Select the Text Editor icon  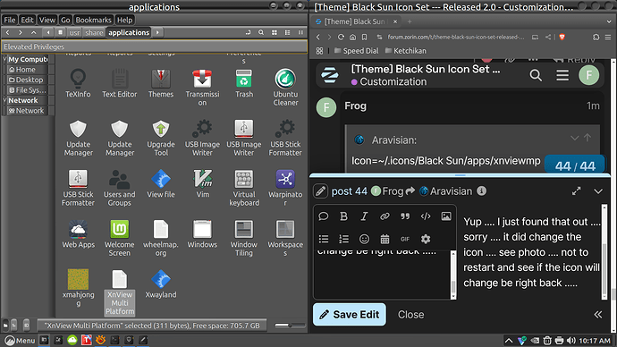point(120,79)
